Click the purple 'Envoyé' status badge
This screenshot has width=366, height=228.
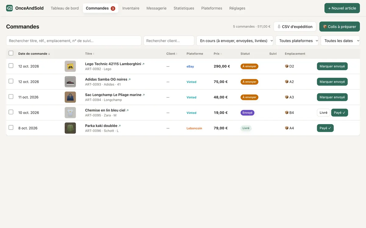tap(247, 113)
